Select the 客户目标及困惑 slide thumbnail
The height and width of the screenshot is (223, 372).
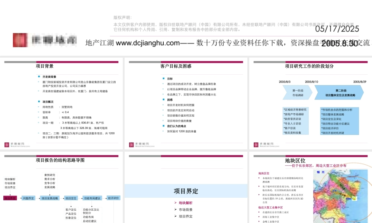click(186, 103)
